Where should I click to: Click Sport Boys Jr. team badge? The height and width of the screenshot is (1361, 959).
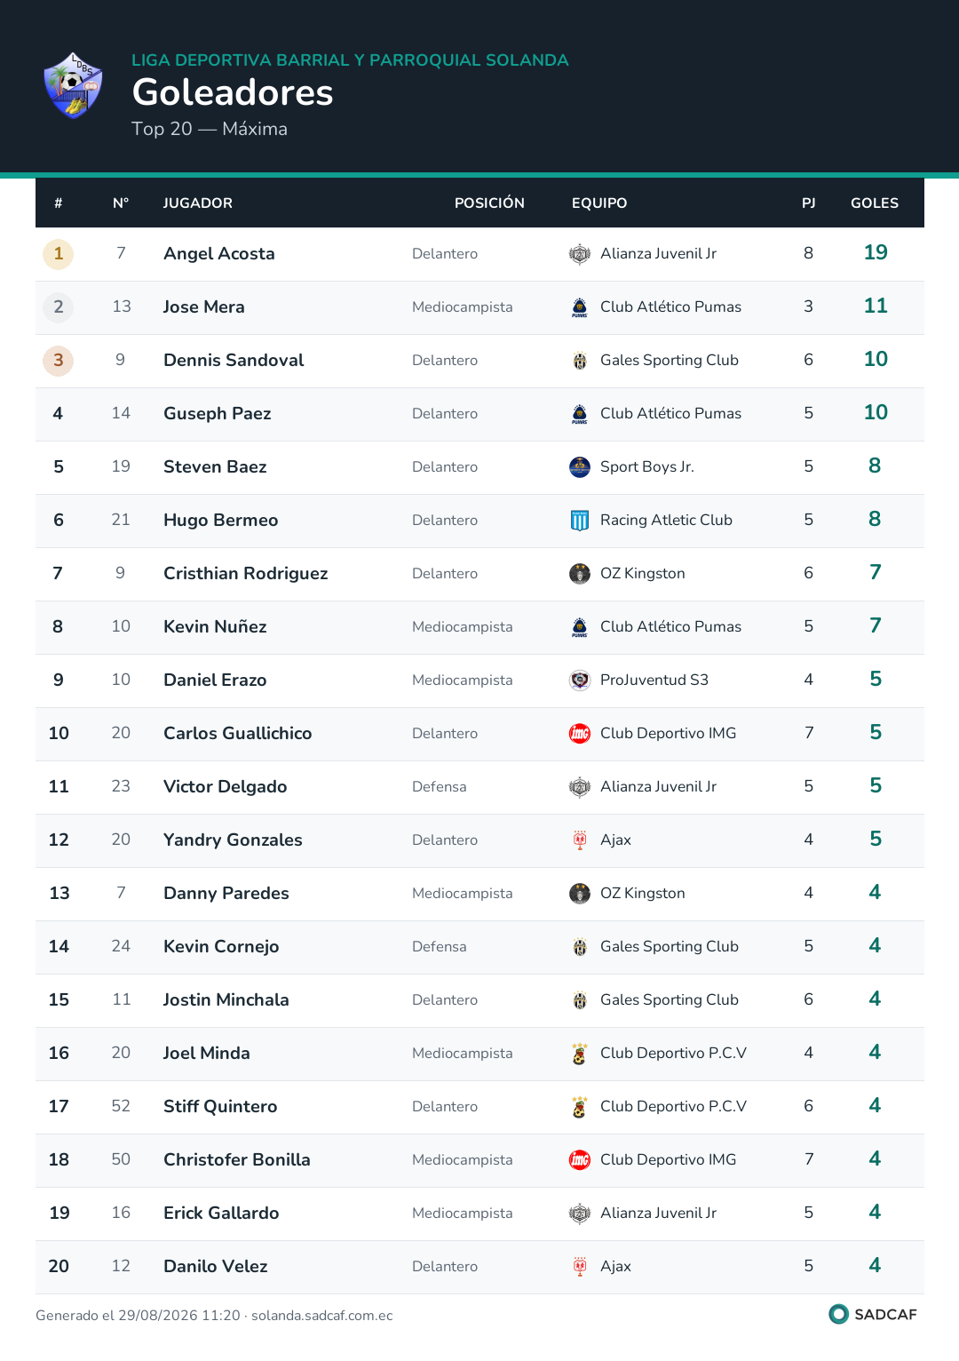[x=580, y=467]
